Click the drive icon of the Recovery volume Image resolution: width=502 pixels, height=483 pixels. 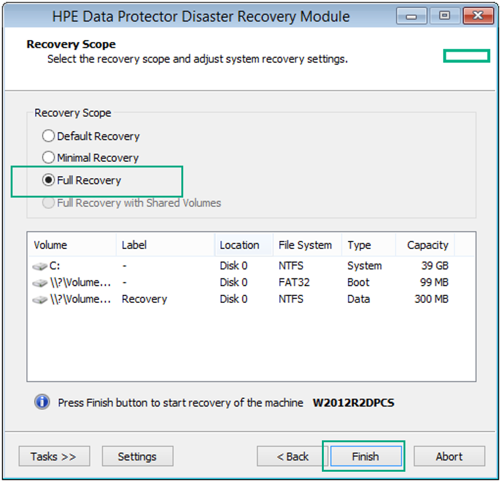click(40, 299)
